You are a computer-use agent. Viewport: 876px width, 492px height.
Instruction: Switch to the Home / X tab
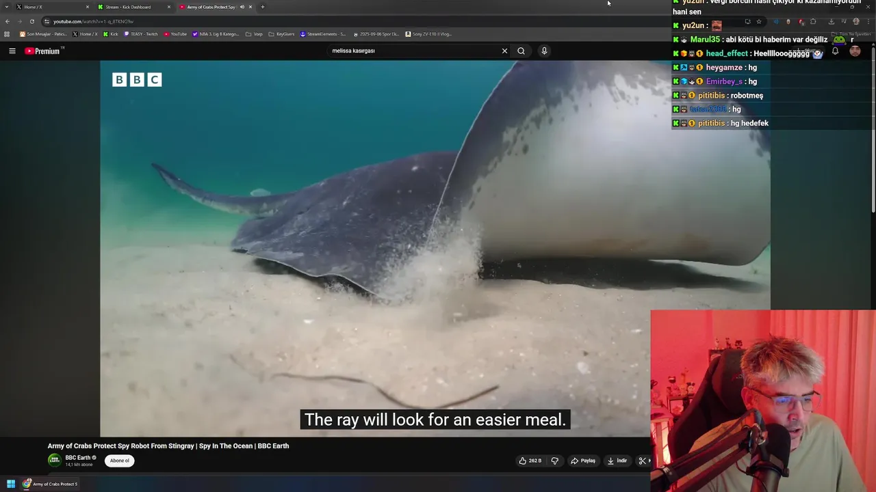click(52, 7)
